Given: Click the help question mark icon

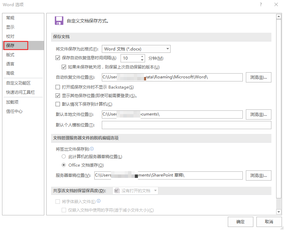Looking at the screenshot, I should pos(261,4).
